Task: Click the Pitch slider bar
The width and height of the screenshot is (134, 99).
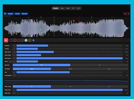Action: pyautogui.click(x=70, y=62)
